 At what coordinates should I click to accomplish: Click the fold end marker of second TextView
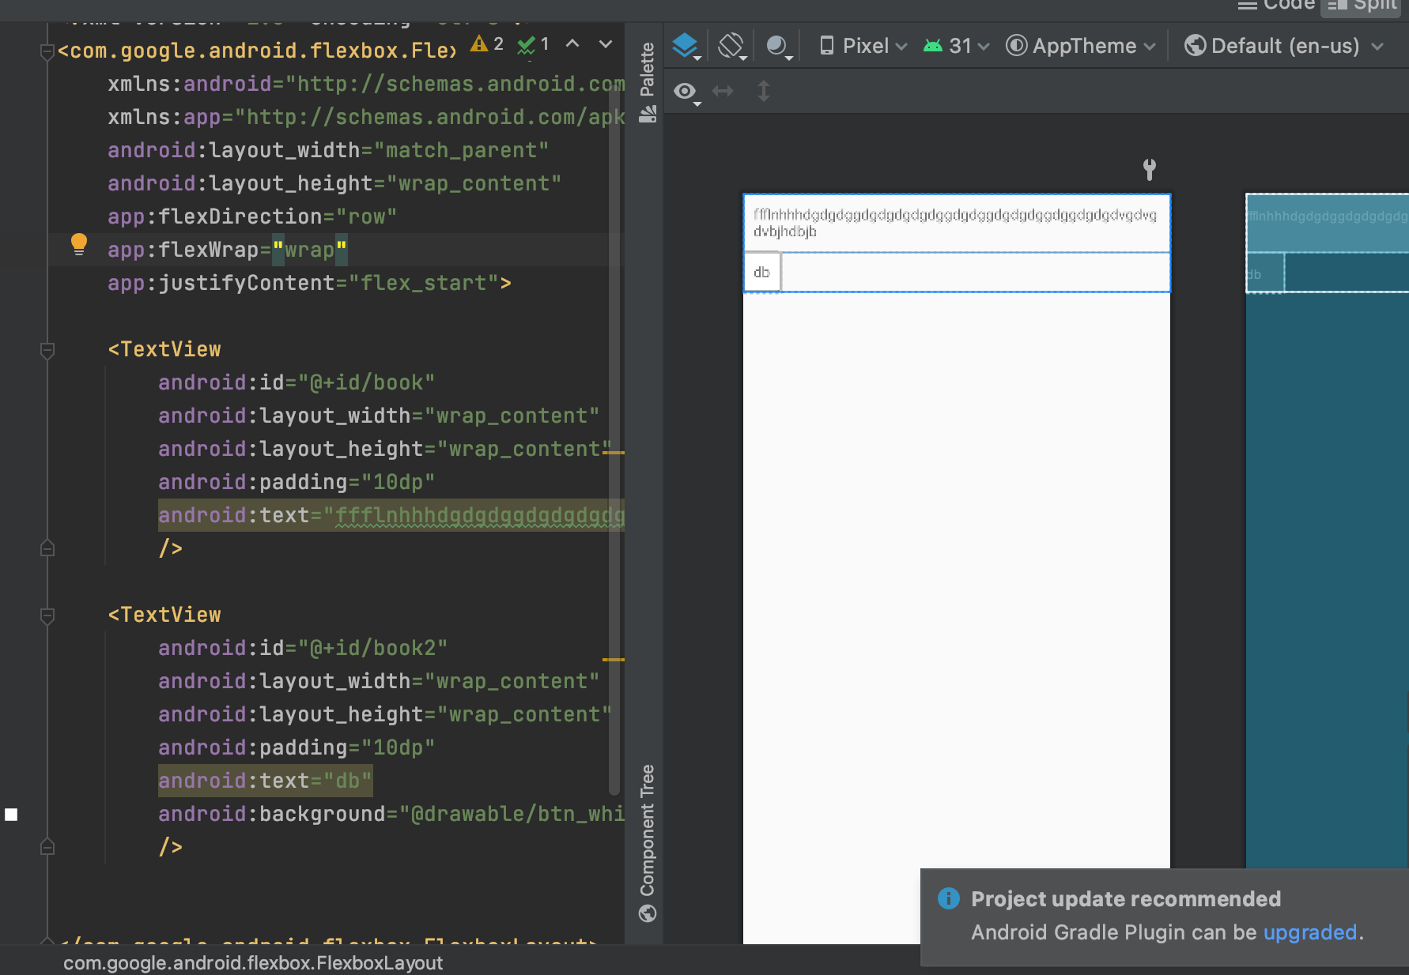(47, 847)
